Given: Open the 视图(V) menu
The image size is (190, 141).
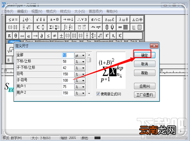Looking at the screenshot, I should coord(37,11).
